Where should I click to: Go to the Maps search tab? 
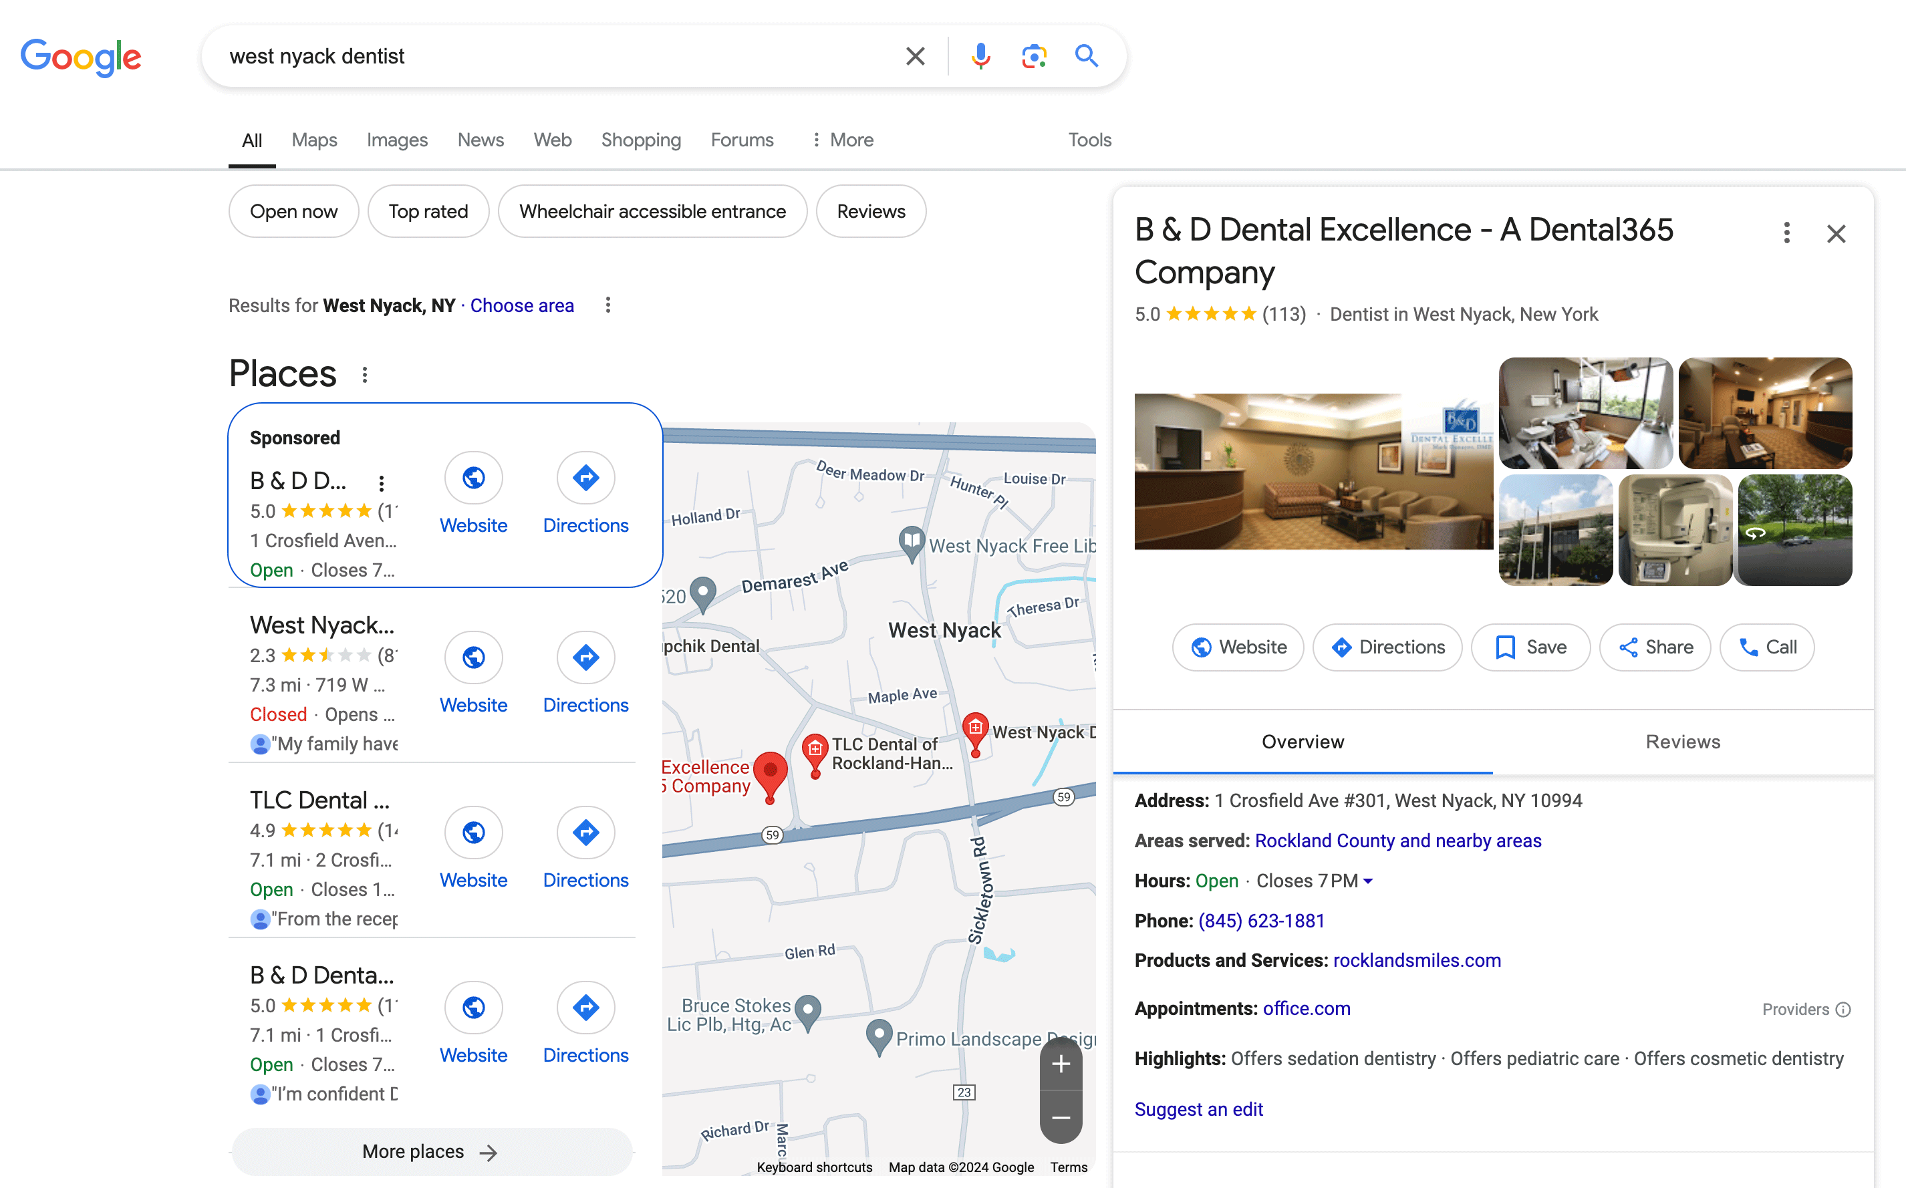[x=314, y=140]
